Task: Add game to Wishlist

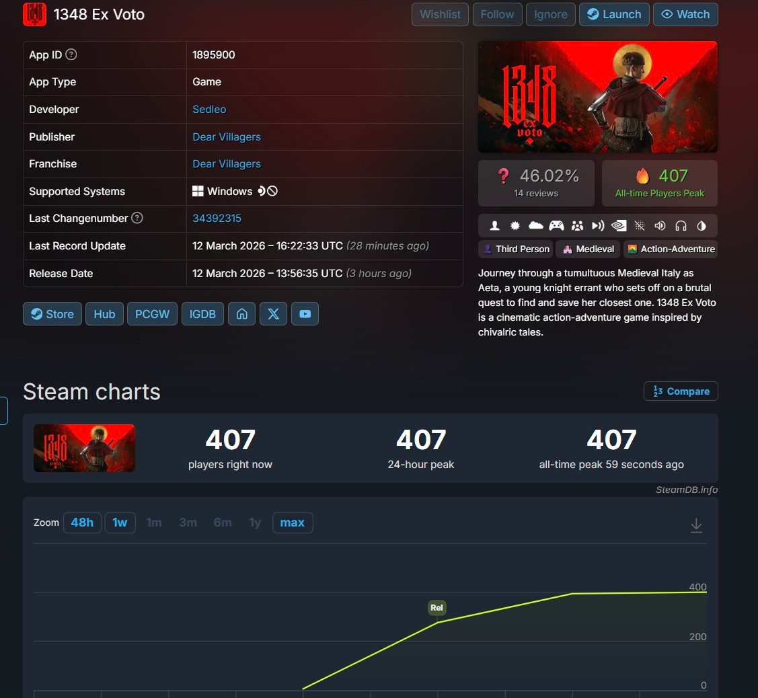Action: 440,15
